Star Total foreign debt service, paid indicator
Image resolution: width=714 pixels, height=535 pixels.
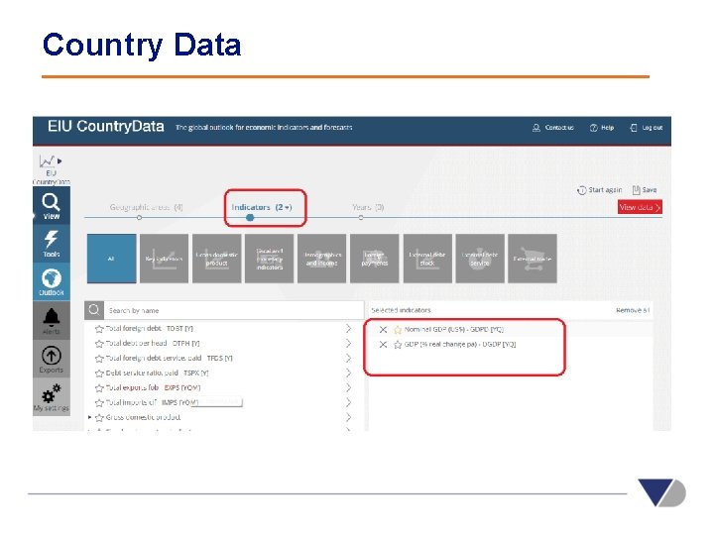99,359
